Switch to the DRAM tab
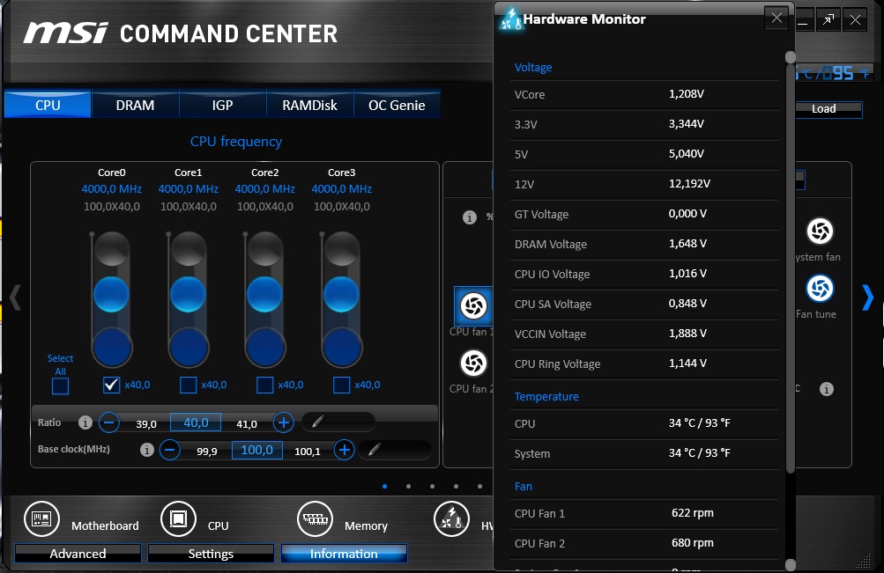 (136, 105)
